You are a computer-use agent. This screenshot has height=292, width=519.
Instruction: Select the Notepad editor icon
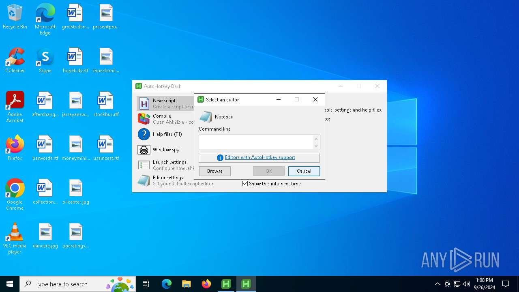(x=206, y=117)
